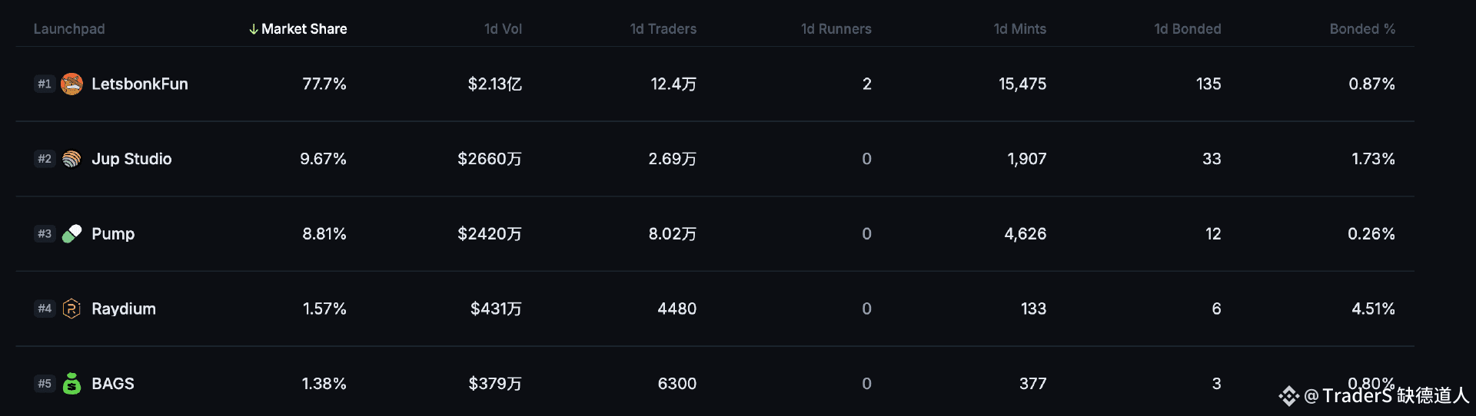Screen dimensions: 1476x416
Task: Click the Bonded % column header
Action: click(1362, 29)
